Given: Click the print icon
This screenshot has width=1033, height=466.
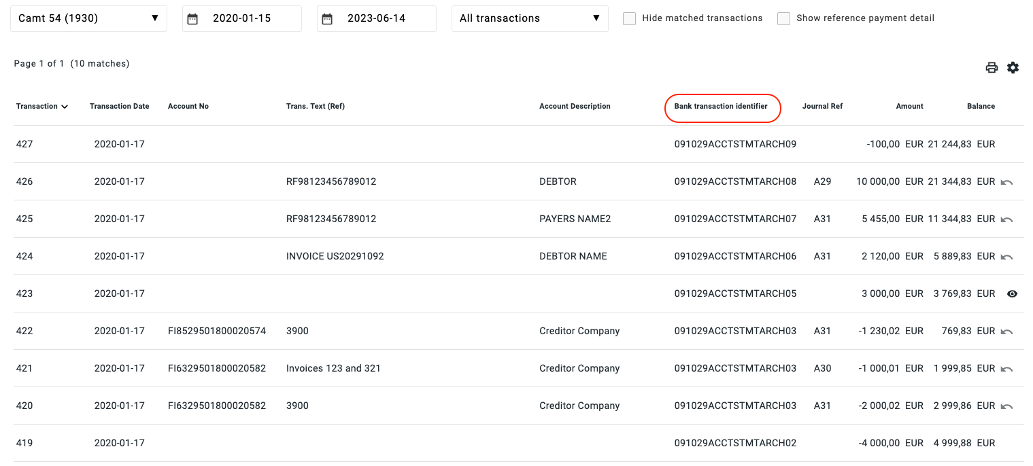Looking at the screenshot, I should (992, 67).
